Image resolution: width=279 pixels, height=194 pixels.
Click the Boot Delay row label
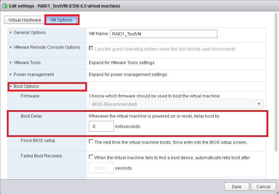click(x=32, y=117)
